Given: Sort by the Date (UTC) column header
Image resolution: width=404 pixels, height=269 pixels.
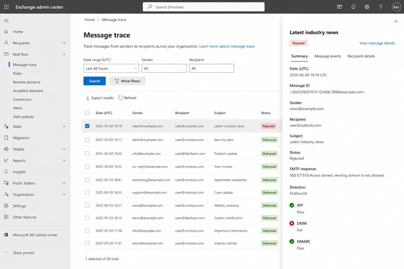Looking at the screenshot, I should pos(104,113).
